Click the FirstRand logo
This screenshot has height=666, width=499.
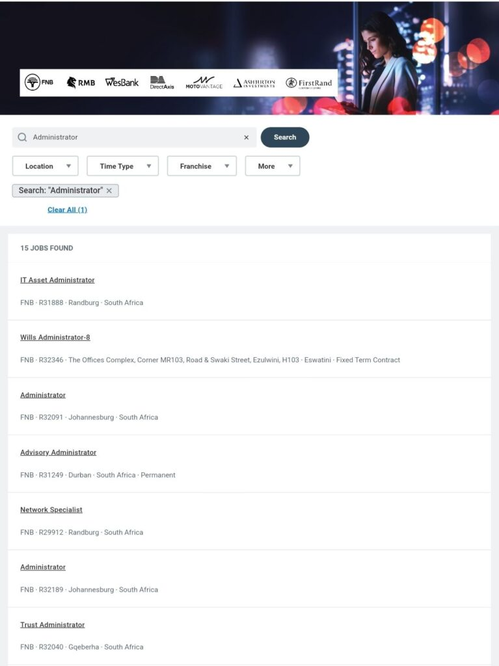(308, 83)
